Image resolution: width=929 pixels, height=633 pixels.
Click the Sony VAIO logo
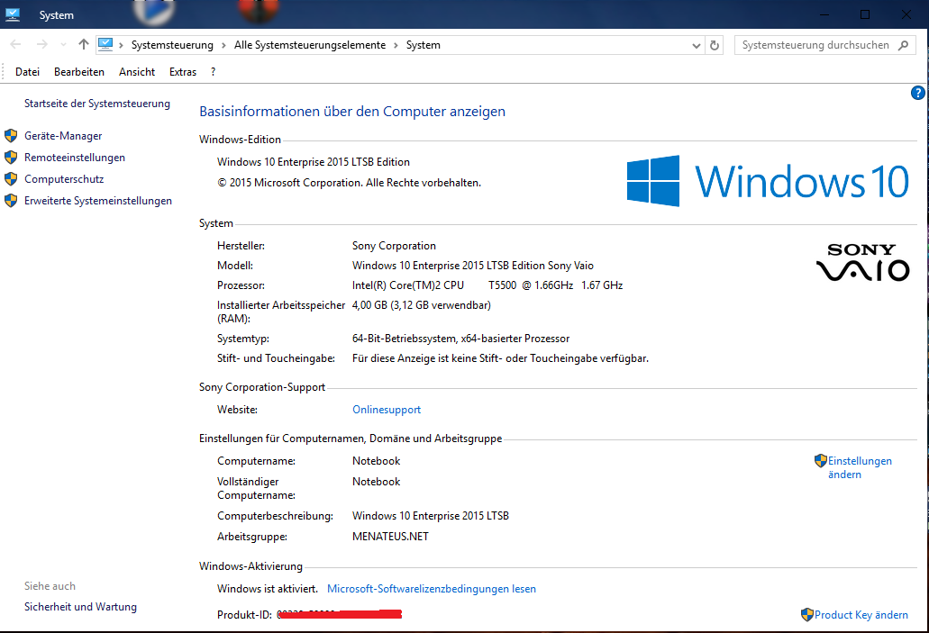[862, 262]
